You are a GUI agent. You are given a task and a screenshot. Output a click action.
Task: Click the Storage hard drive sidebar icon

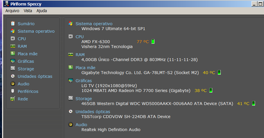[x=13, y=68]
